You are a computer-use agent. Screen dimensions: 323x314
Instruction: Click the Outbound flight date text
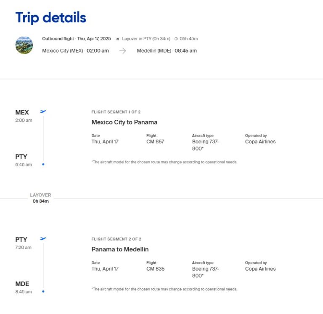(77, 39)
